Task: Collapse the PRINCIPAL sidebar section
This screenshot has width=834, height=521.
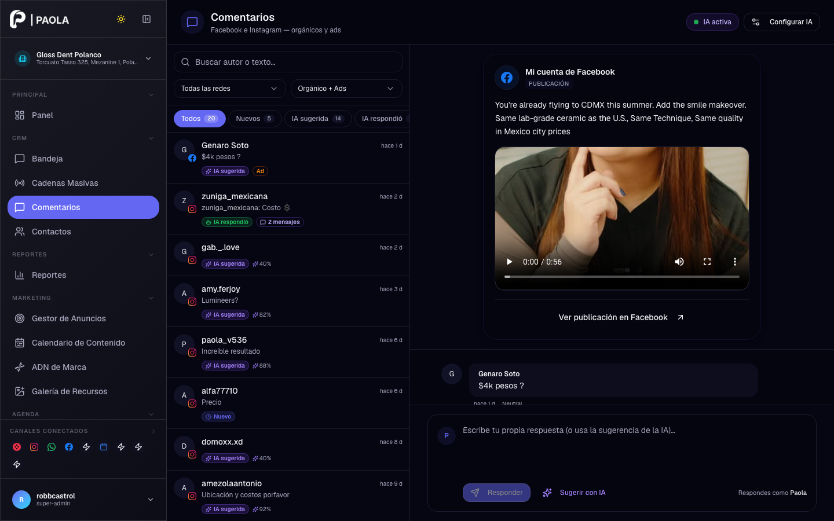Action: [x=151, y=95]
